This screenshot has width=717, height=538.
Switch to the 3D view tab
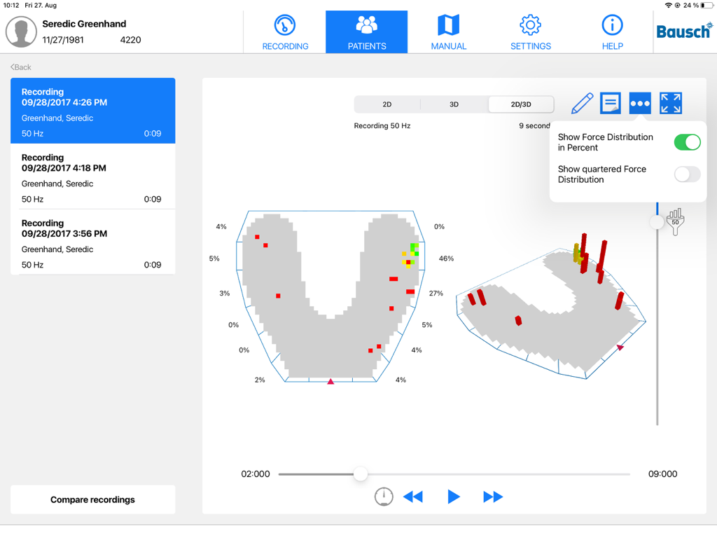(454, 104)
